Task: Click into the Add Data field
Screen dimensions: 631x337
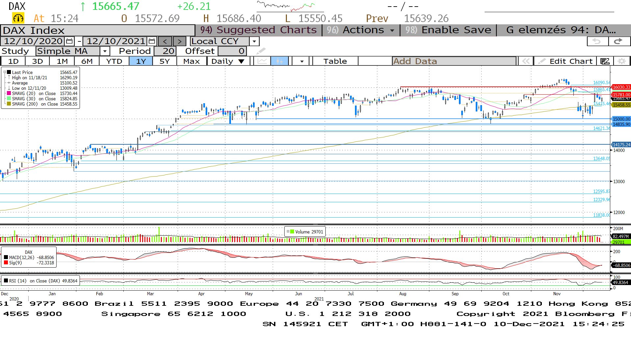Action: pos(454,61)
